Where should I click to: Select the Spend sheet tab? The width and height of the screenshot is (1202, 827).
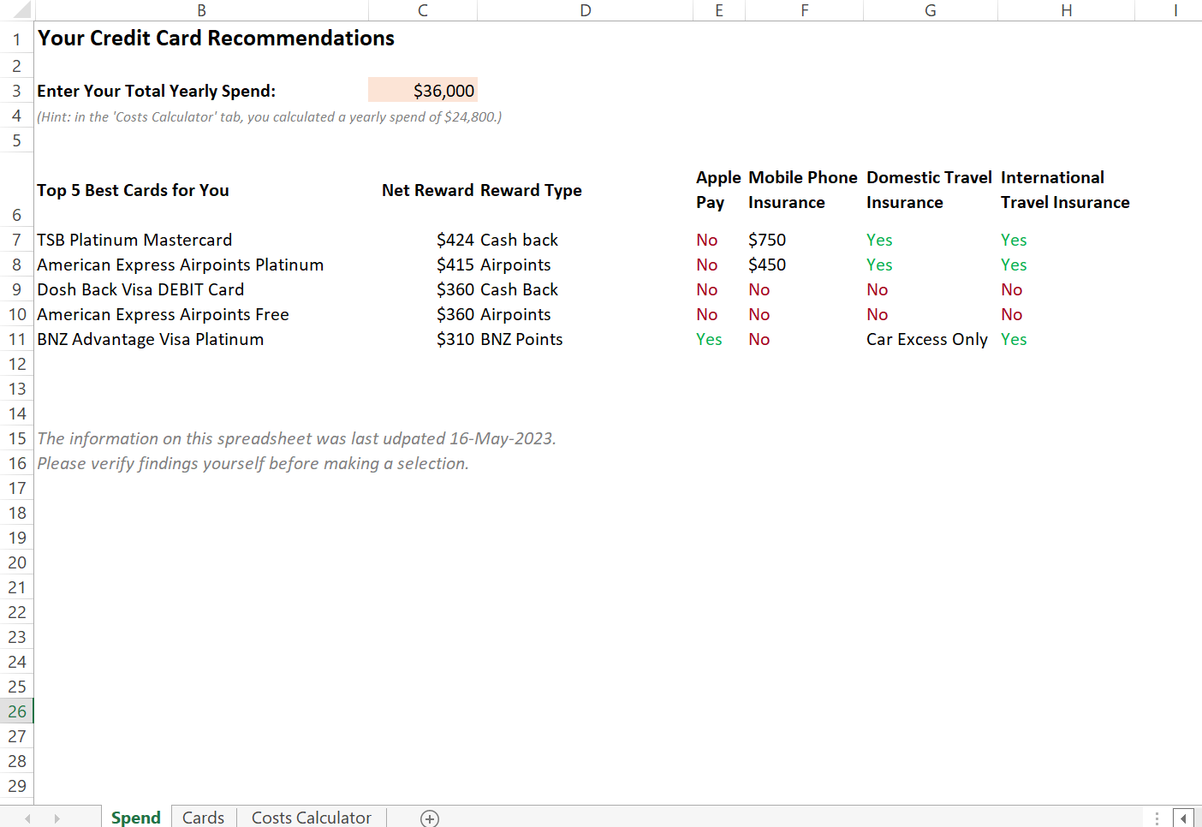[x=136, y=818]
